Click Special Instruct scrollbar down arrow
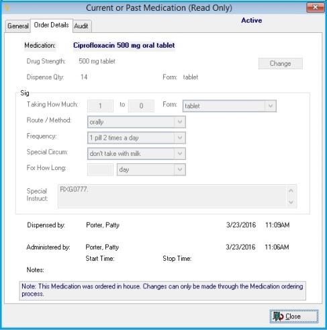 click(x=291, y=202)
